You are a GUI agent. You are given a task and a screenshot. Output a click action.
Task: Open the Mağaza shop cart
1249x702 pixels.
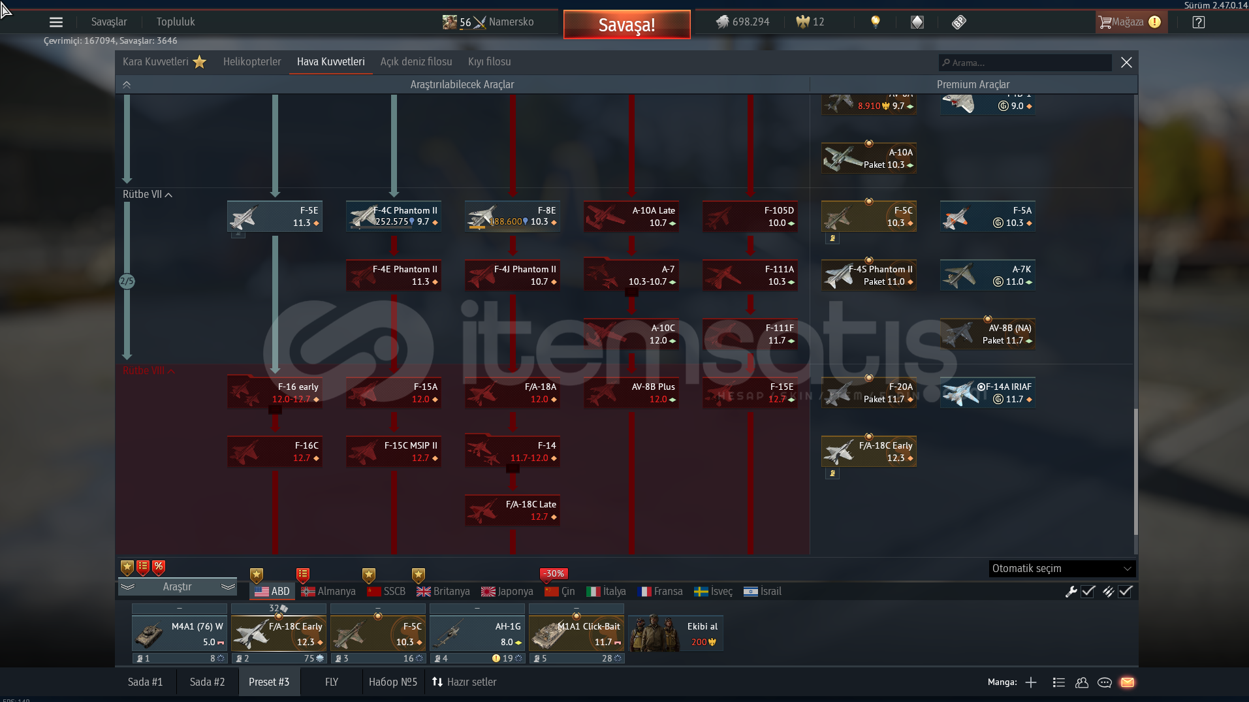(x=1130, y=22)
